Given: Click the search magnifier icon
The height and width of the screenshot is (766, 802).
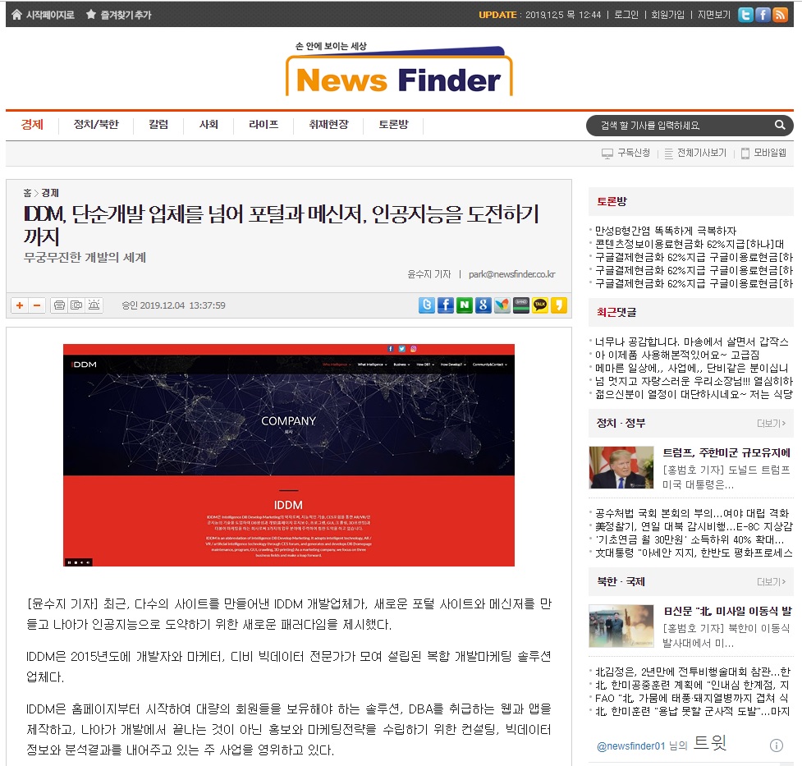Looking at the screenshot, I should click(x=780, y=126).
